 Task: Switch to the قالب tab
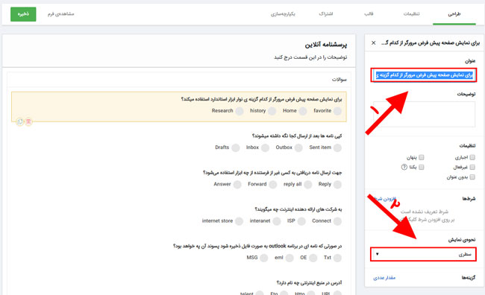pos(369,14)
